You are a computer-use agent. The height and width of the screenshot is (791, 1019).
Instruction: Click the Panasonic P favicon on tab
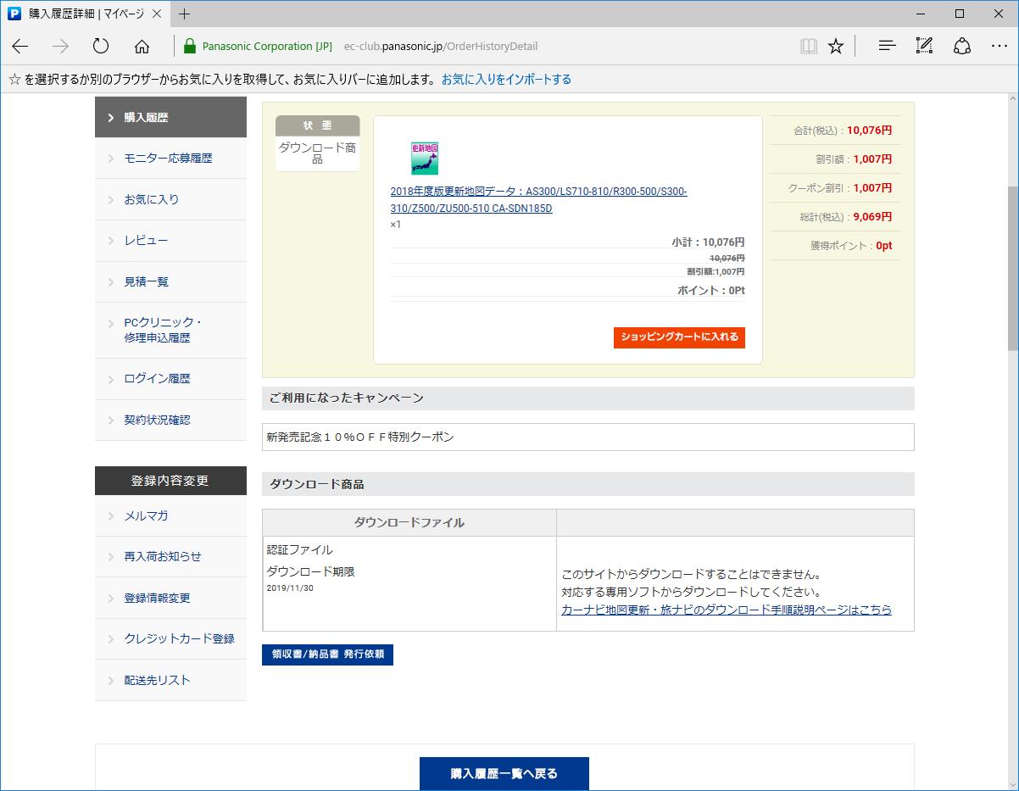coord(14,14)
